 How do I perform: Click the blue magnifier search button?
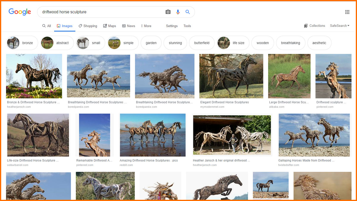tap(188, 12)
